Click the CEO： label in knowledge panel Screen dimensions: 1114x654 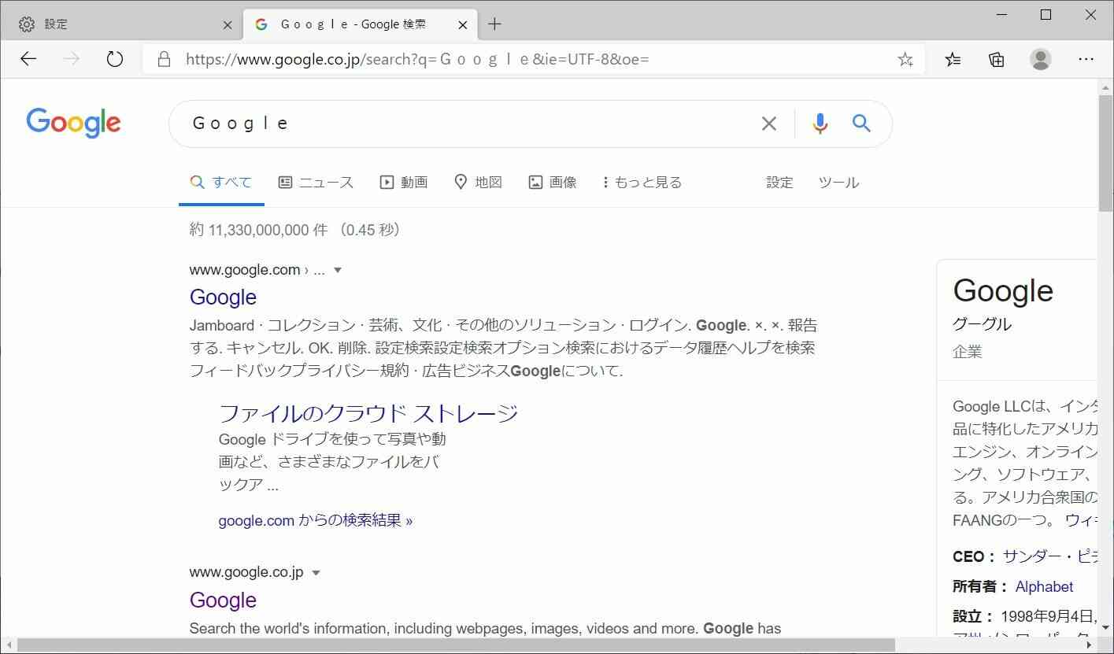pos(975,556)
